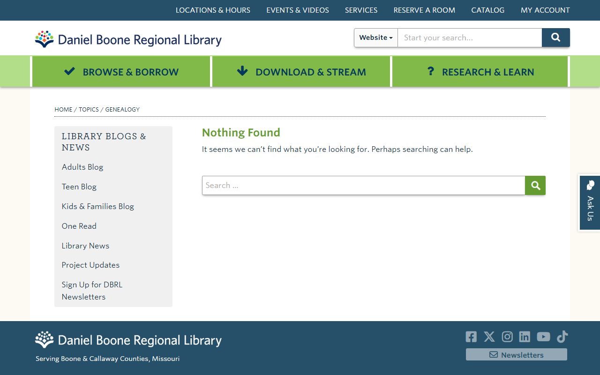The height and width of the screenshot is (375, 600).
Task: Open the Catalog link
Action: (488, 10)
